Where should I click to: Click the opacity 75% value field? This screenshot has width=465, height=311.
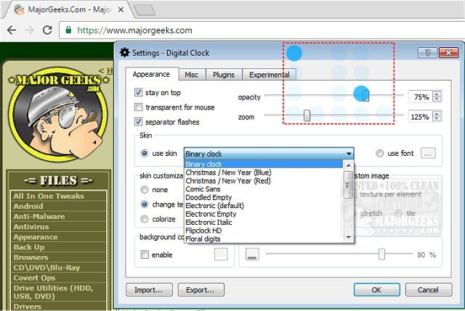[x=421, y=96]
